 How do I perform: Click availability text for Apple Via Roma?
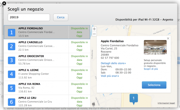point(79,88)
